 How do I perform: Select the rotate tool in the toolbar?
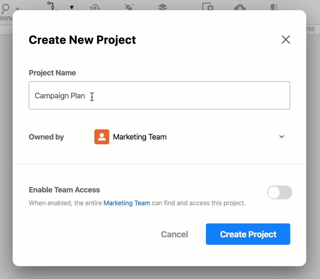tap(94, 7)
